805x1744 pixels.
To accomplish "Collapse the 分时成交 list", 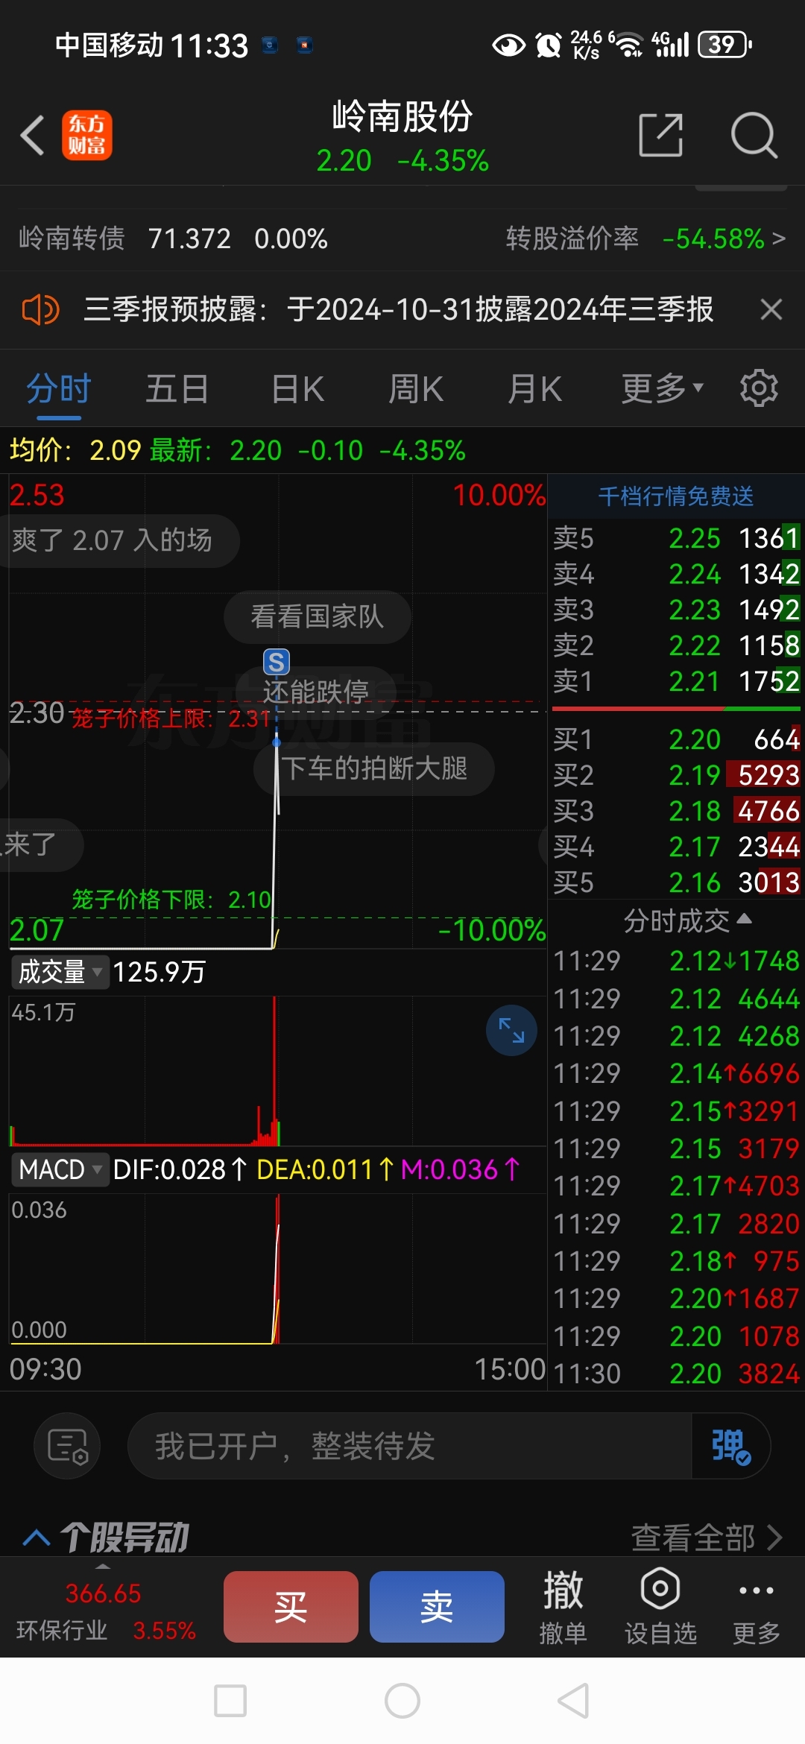I will coord(687,921).
